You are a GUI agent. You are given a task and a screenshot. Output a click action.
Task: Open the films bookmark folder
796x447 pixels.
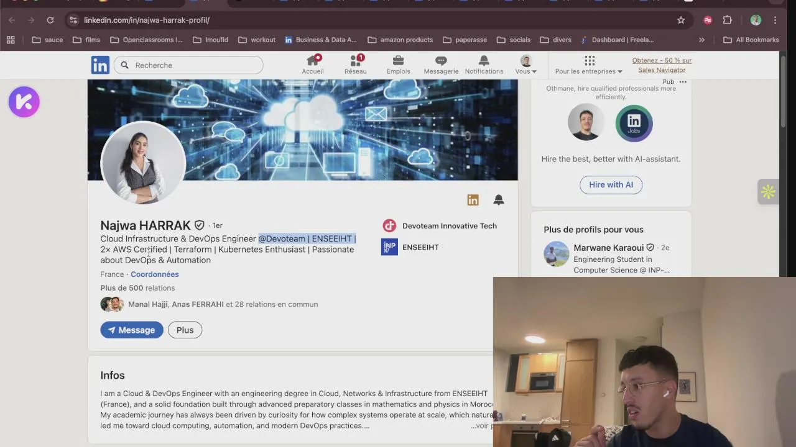pyautogui.click(x=86, y=40)
